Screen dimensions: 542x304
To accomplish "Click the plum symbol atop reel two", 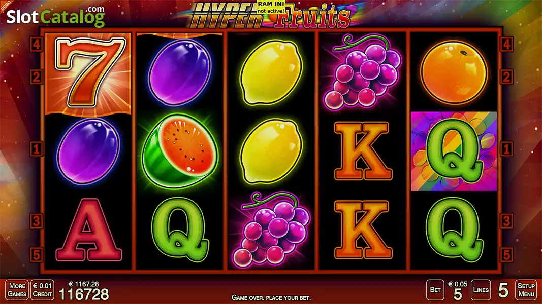I will [180, 72].
